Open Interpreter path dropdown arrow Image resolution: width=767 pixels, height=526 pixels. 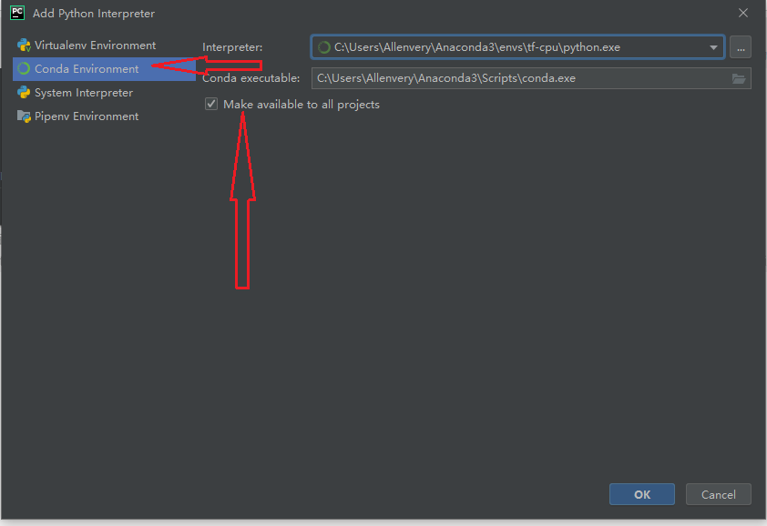(x=713, y=47)
